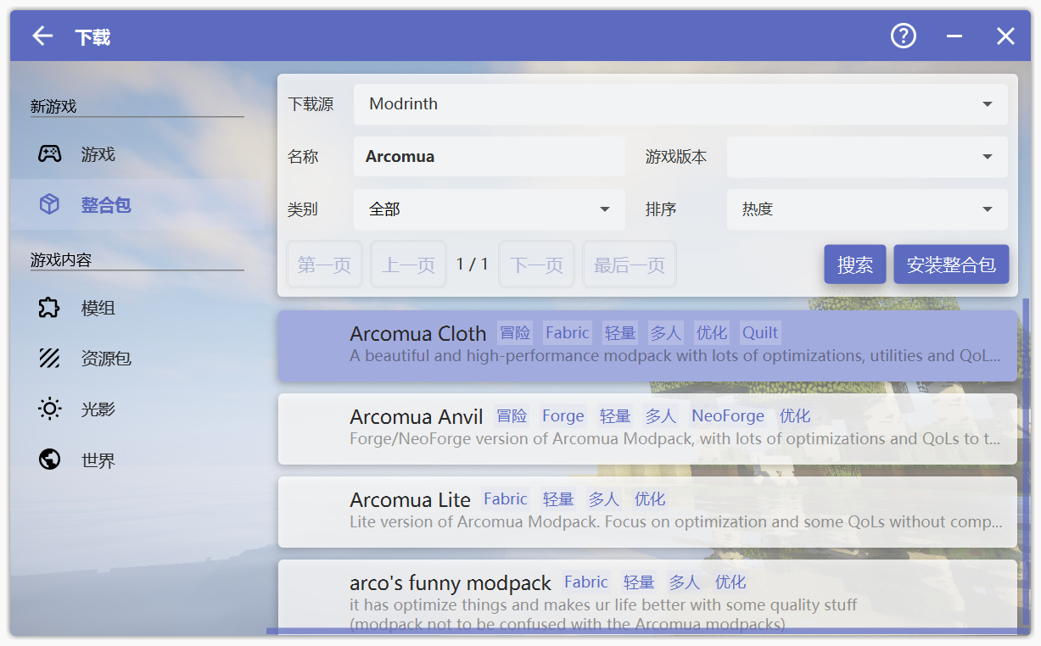Click the Forge tag on Arcomua Anvil

[x=563, y=415]
